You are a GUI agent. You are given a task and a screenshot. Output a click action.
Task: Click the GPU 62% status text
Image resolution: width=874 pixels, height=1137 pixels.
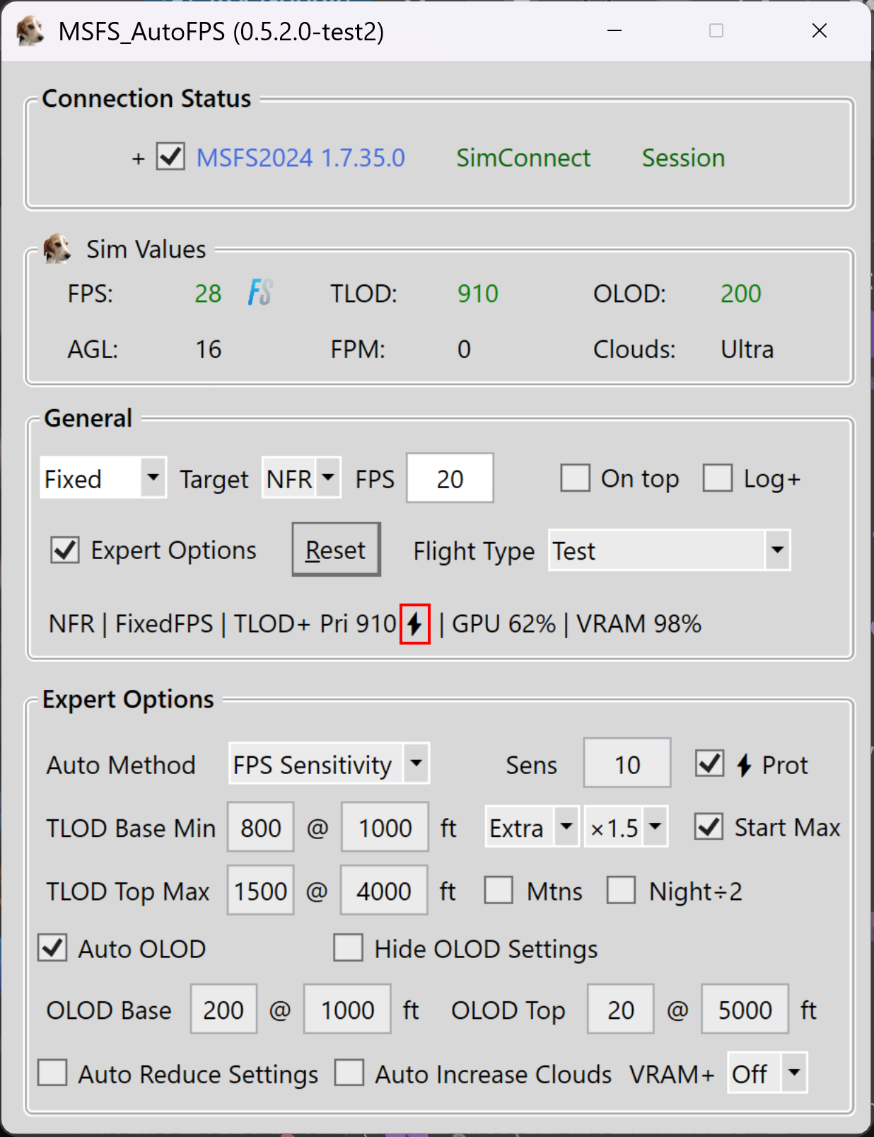coord(504,624)
